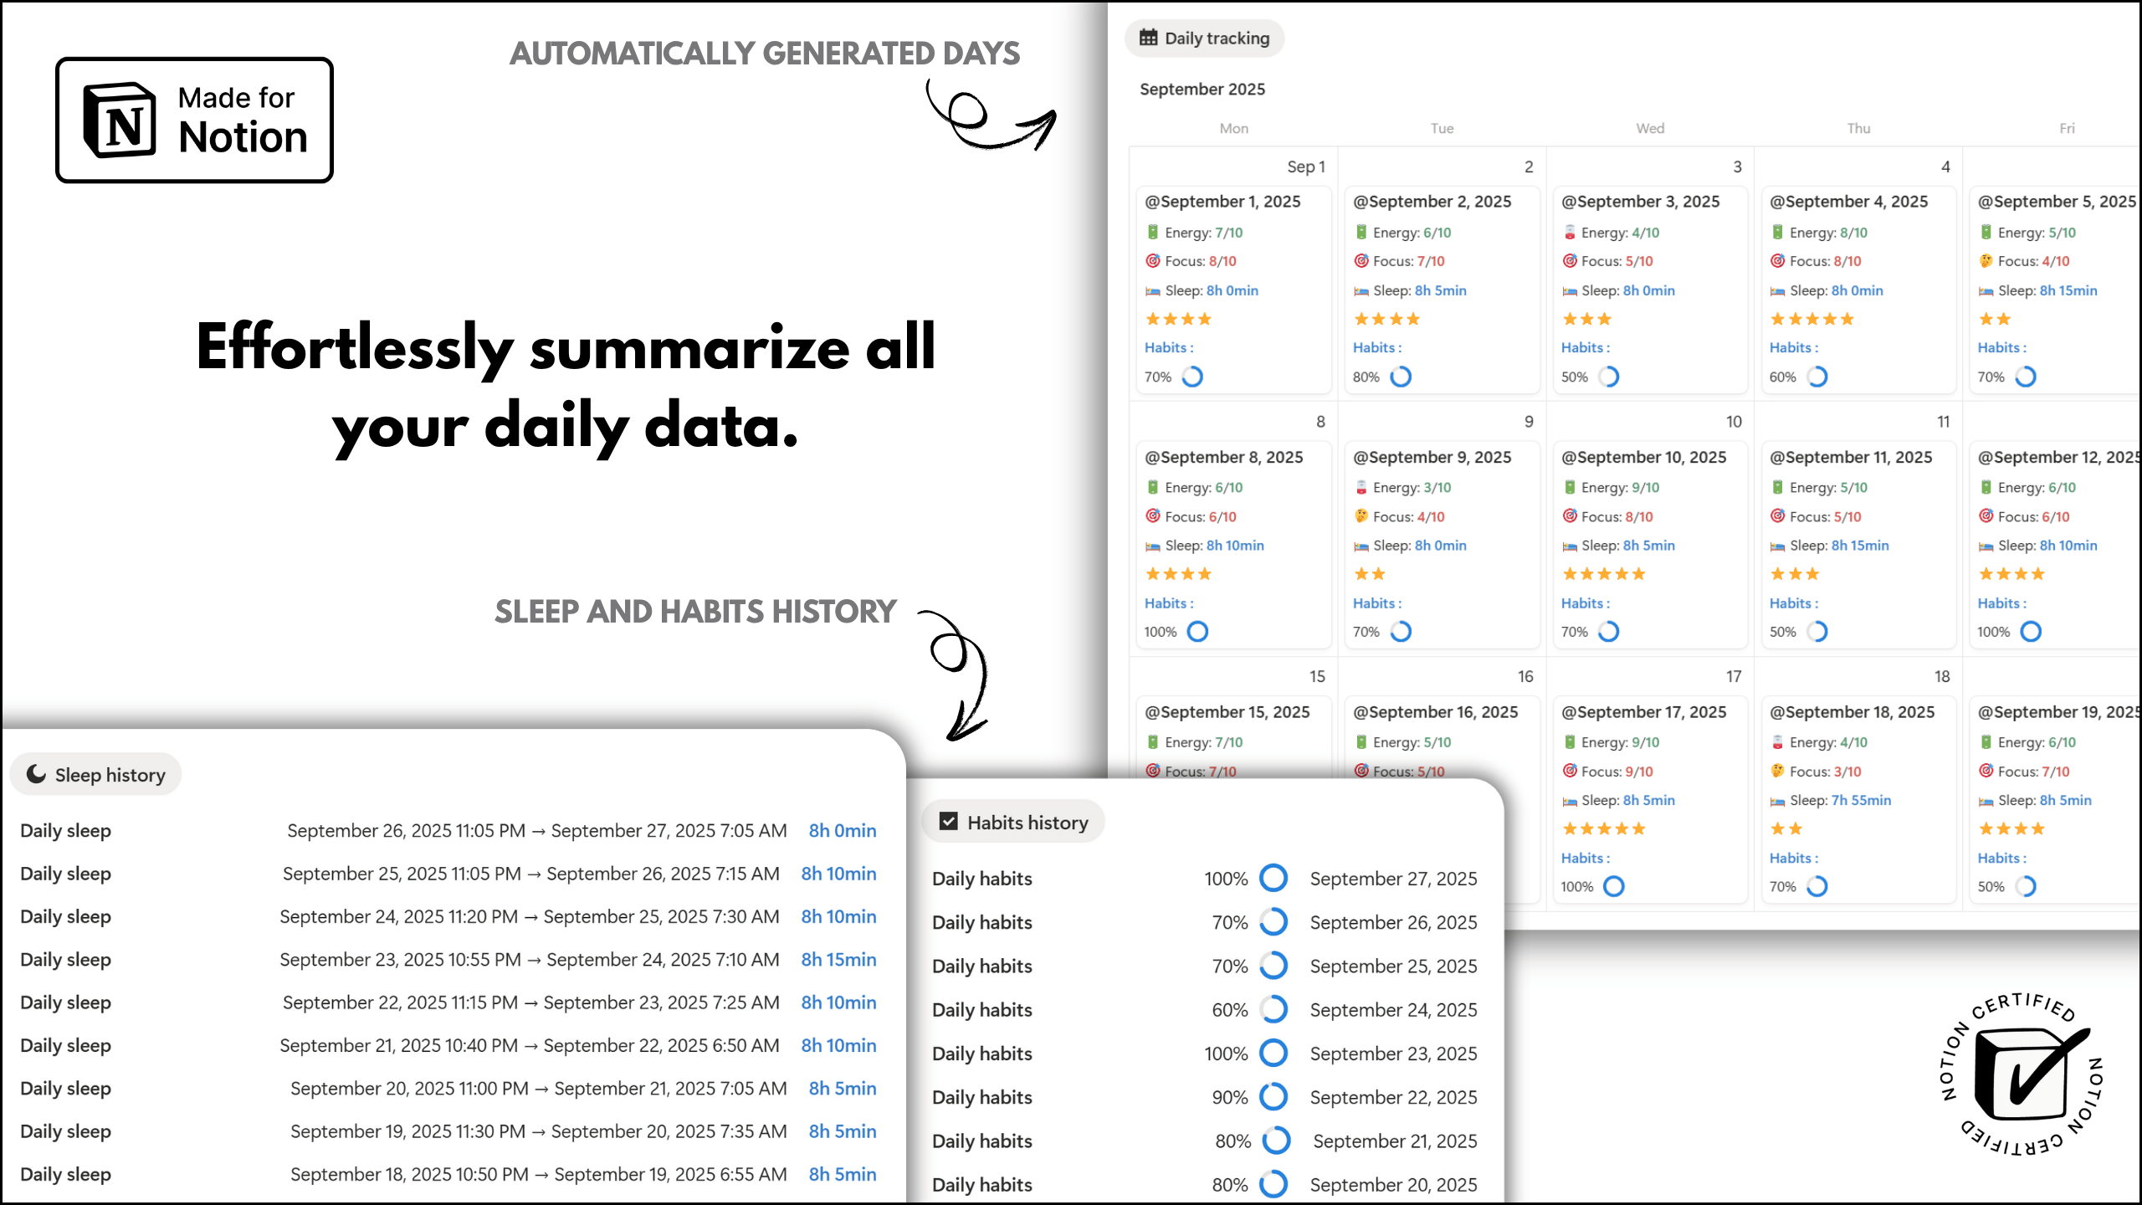Click the 100% progress ring for September 27, 2025
This screenshot has height=1205, width=2142.
click(x=1273, y=879)
